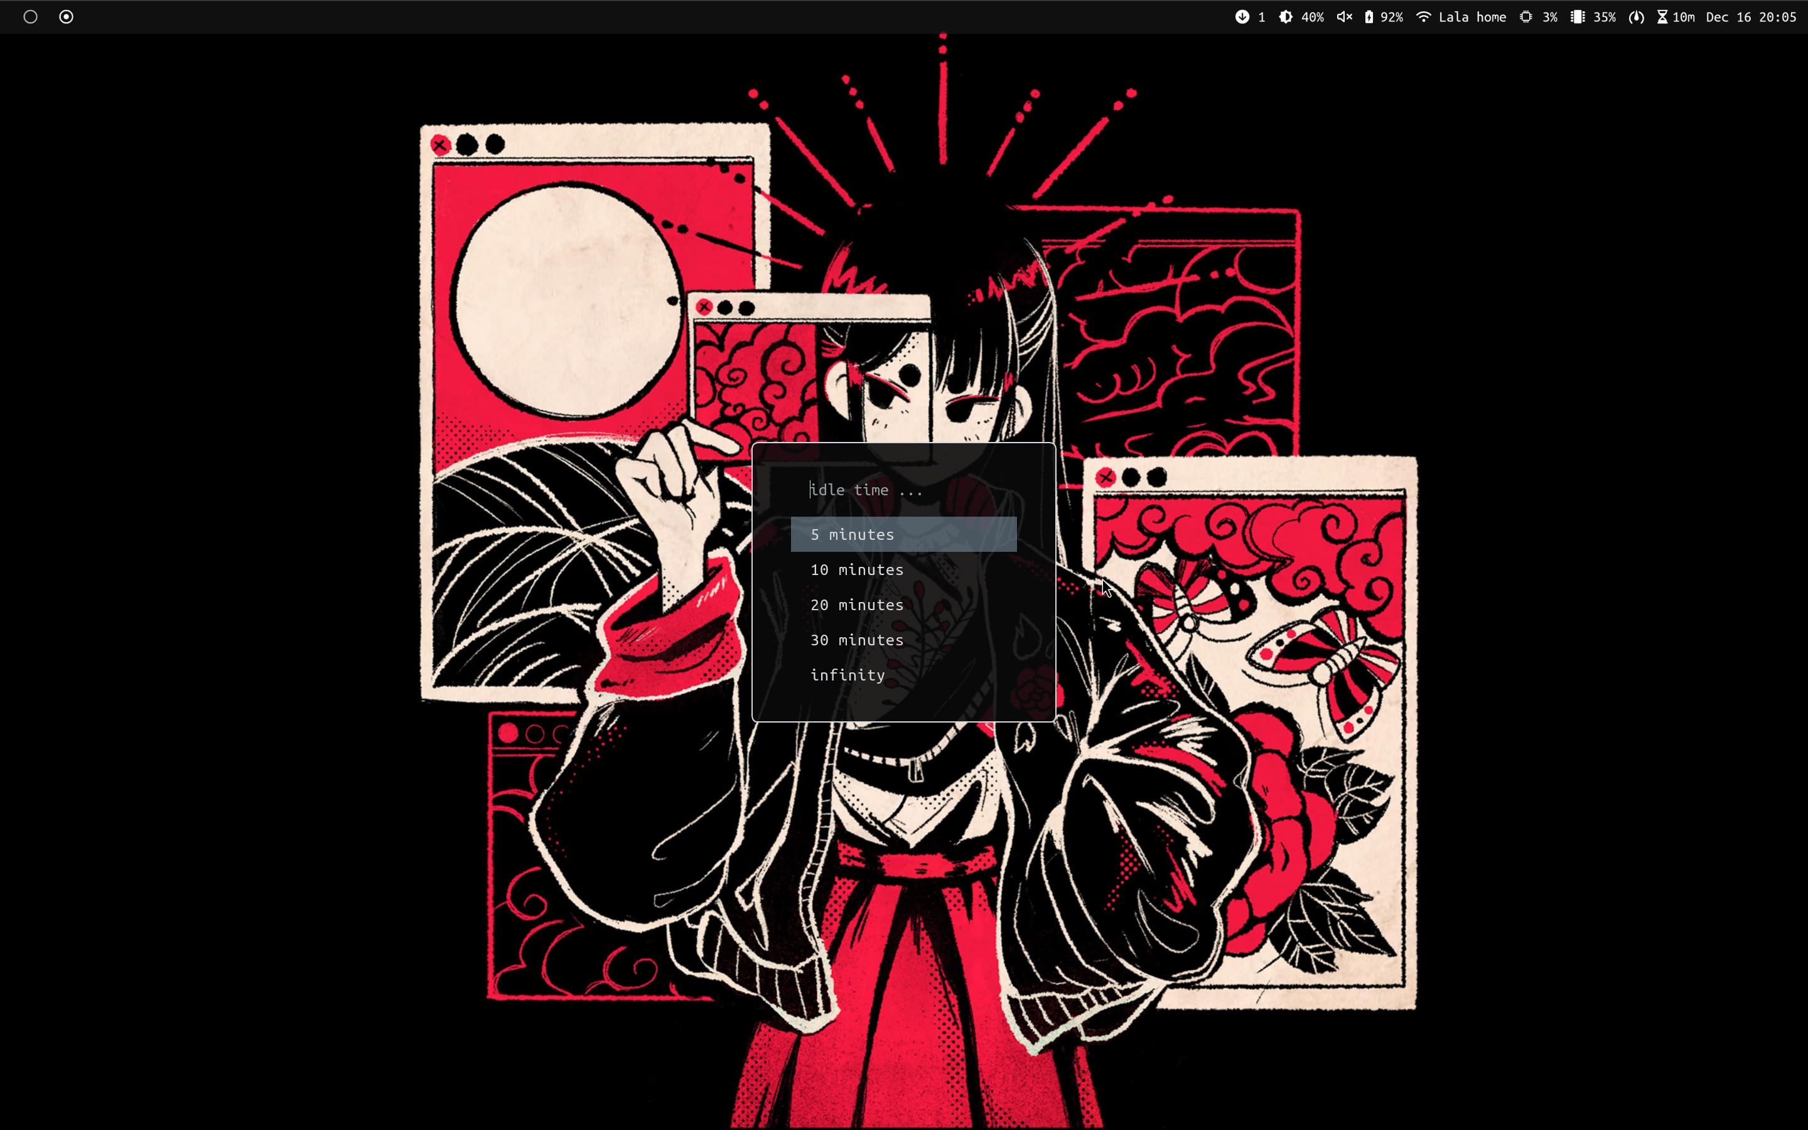Click the CPU chip icon showing 3%
1808x1130 pixels.
pyautogui.click(x=1526, y=16)
